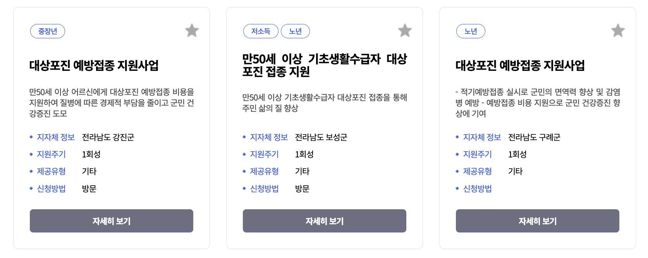Click 만50세 이상 기초생활수급자 대상포진 접종 지원 title
Viewport: 648px width, 258px height.
click(324, 65)
